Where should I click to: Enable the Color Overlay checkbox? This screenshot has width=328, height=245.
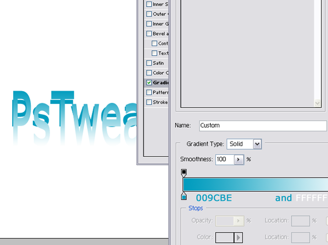[149, 73]
